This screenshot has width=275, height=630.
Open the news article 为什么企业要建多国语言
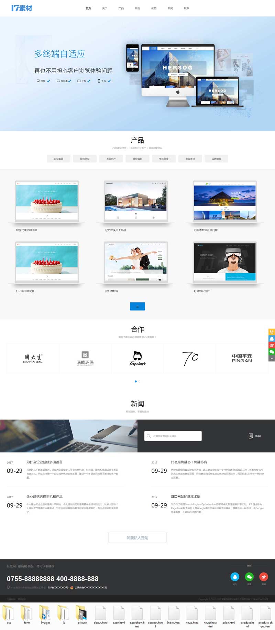coord(45,462)
